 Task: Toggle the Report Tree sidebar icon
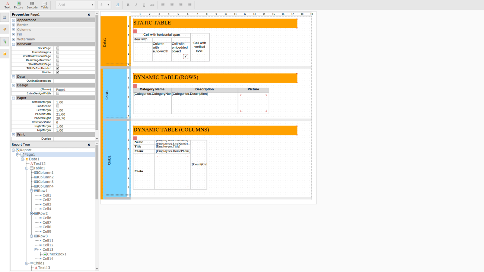[x=5, y=42]
